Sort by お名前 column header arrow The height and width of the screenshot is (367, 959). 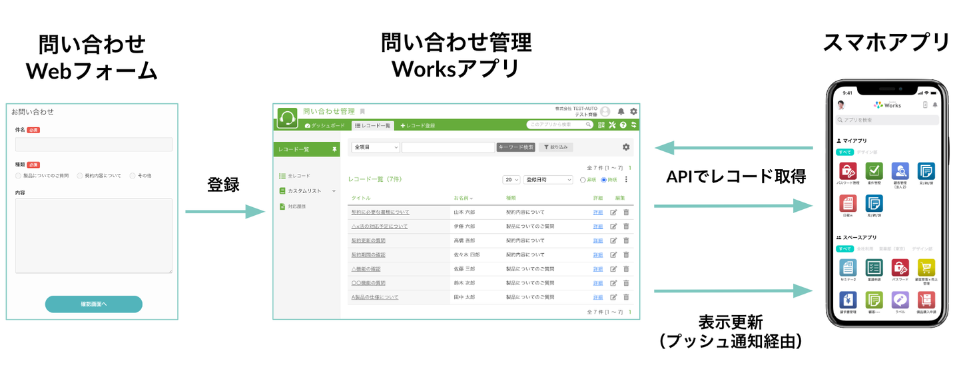[472, 198]
